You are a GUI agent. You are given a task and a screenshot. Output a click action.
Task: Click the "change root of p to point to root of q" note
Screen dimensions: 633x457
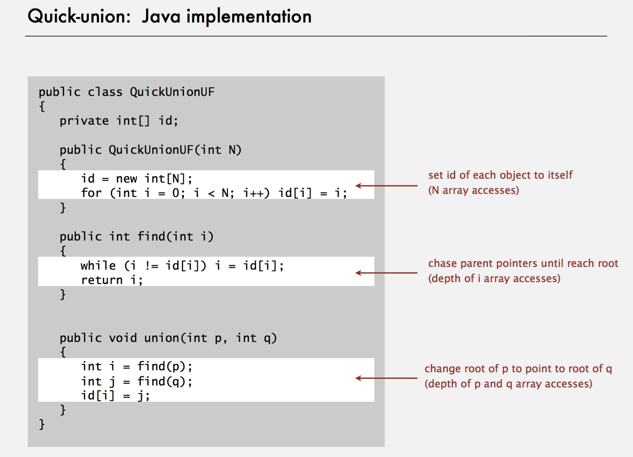pyautogui.click(x=518, y=369)
